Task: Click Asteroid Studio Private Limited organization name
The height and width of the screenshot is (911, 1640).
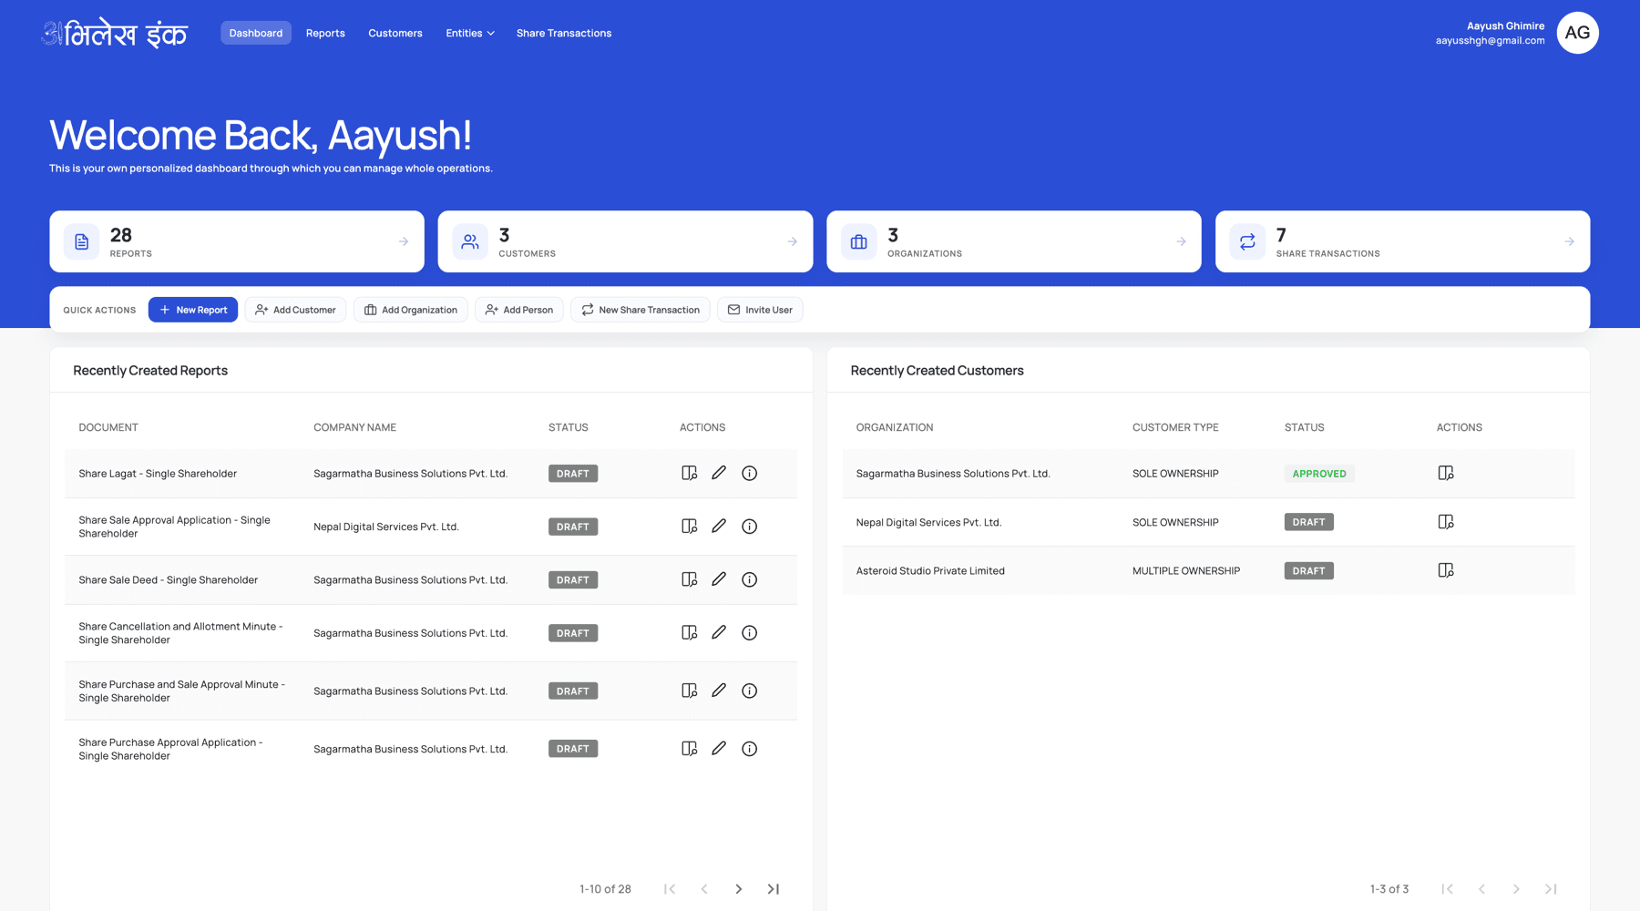Action: pyautogui.click(x=930, y=571)
